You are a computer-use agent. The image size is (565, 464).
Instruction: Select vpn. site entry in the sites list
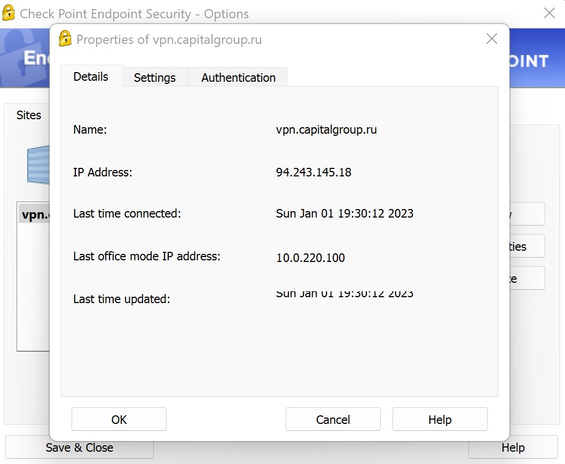pyautogui.click(x=34, y=214)
